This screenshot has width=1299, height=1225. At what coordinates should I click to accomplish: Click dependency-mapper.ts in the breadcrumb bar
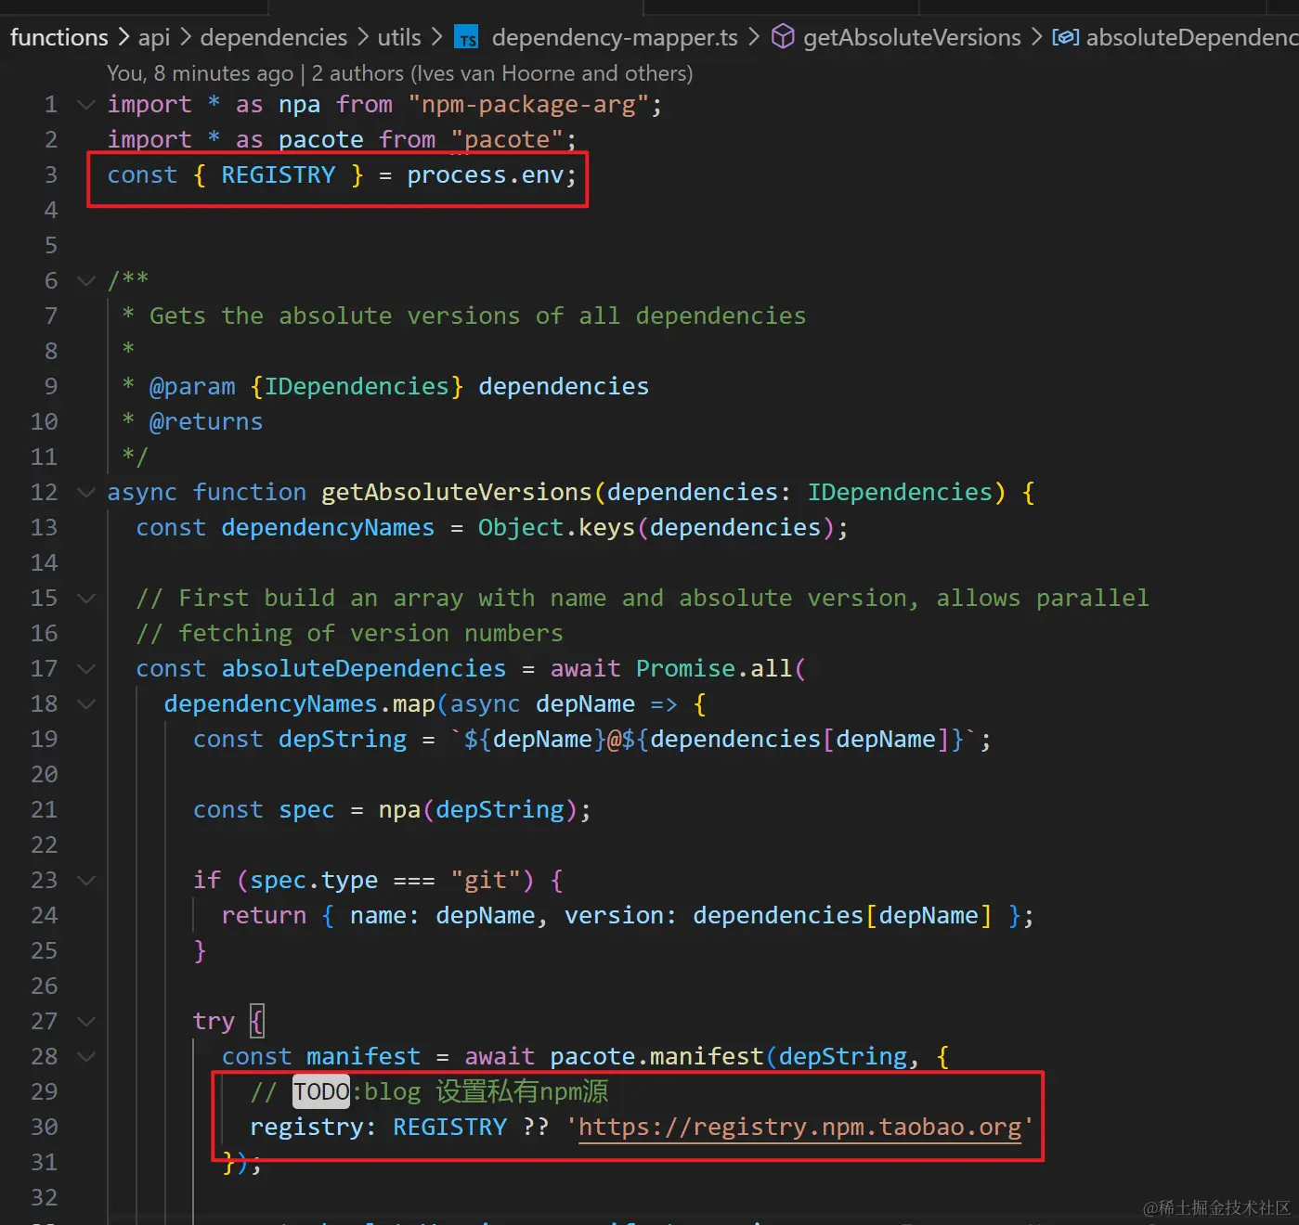[x=614, y=37]
